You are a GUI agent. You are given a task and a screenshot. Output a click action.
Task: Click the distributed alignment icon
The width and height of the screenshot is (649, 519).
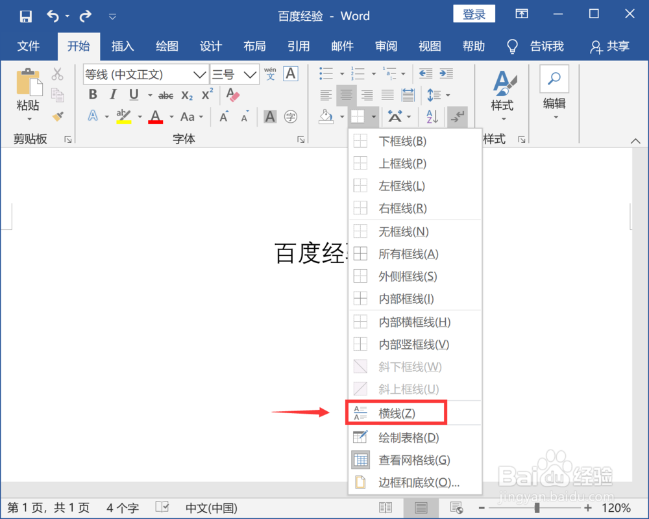pos(408,95)
